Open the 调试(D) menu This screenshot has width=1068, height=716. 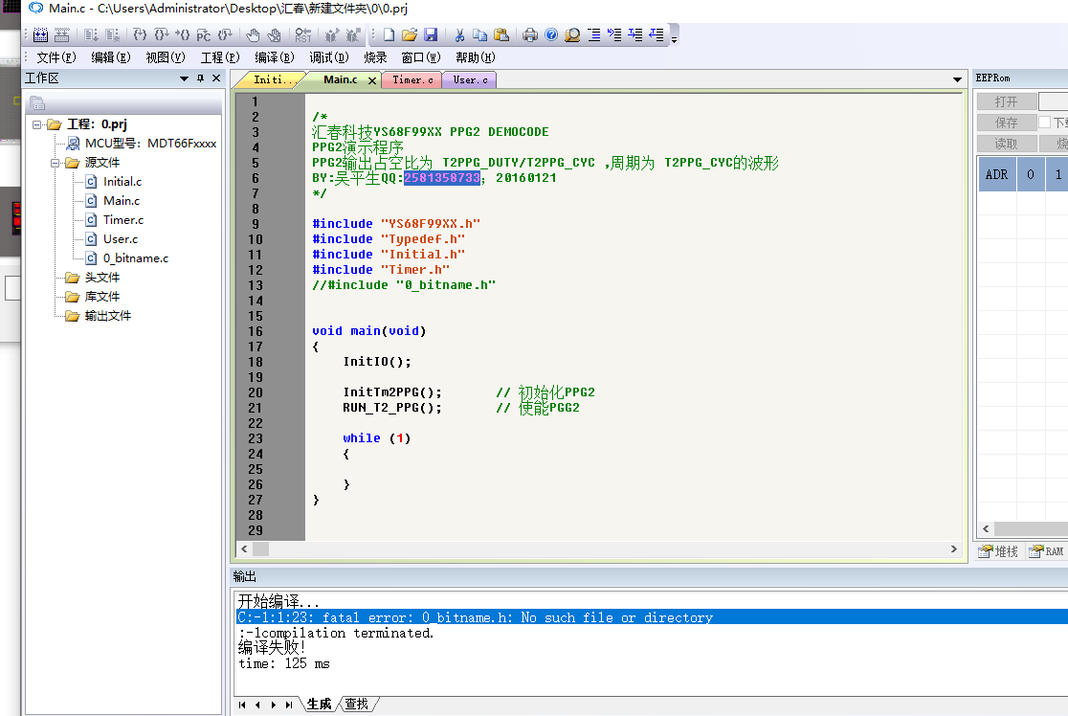pyautogui.click(x=328, y=57)
